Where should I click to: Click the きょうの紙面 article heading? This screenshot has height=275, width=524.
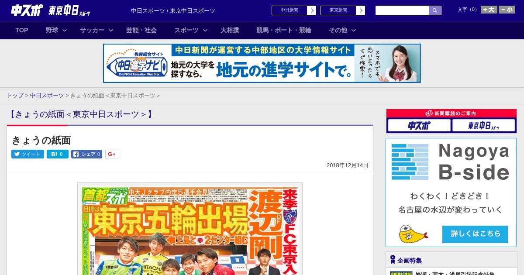pyautogui.click(x=41, y=141)
